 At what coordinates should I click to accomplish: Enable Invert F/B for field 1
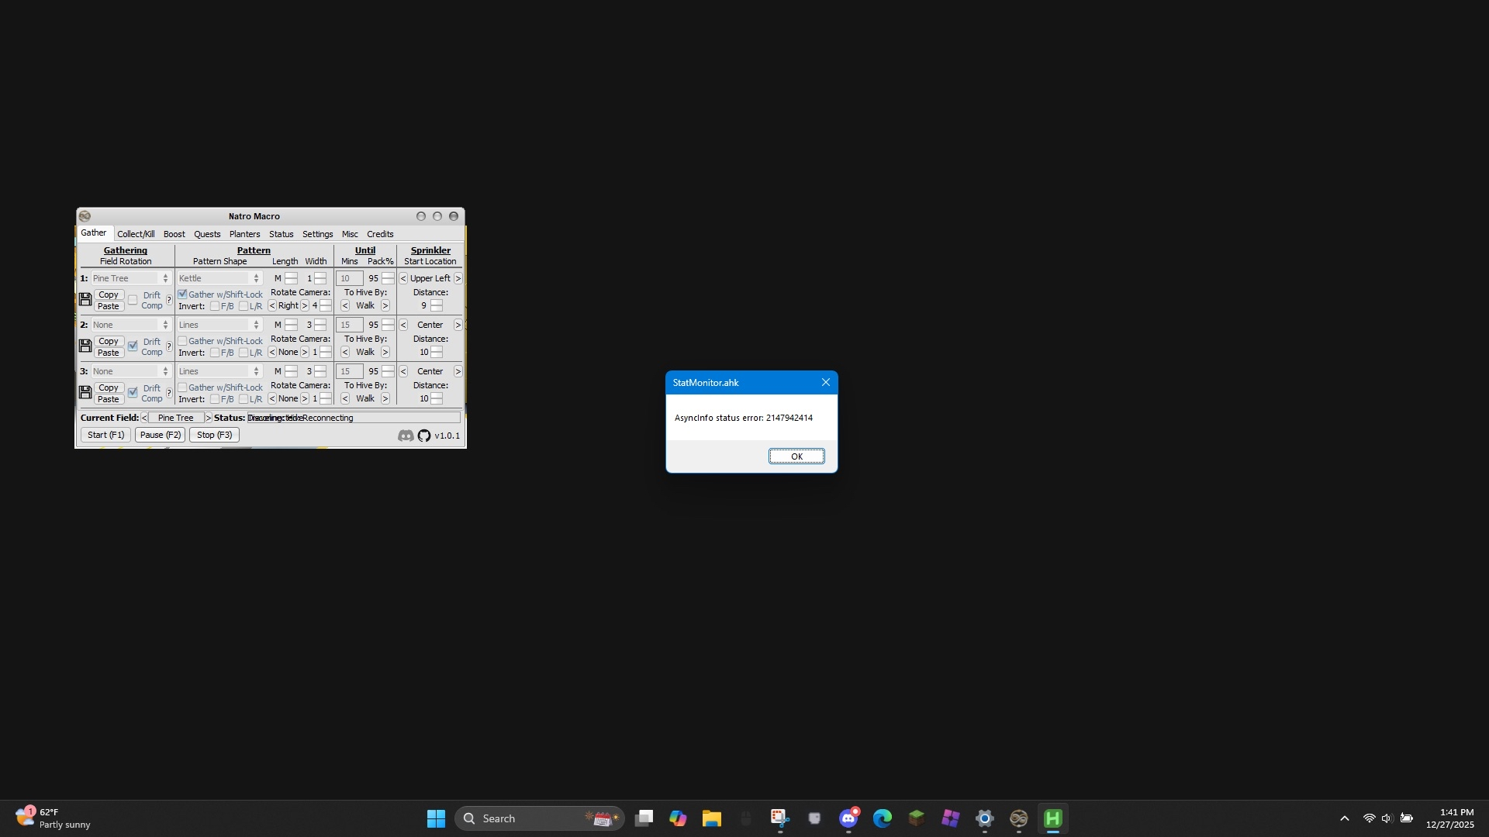pos(215,306)
